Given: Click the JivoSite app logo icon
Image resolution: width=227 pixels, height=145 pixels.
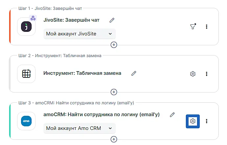Looking at the screenshot, I should 26,27.
